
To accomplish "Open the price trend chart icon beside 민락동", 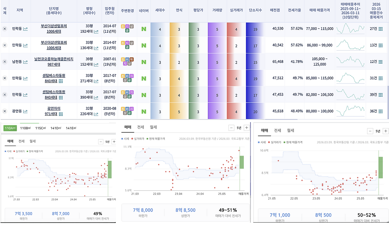I will coord(26,29).
